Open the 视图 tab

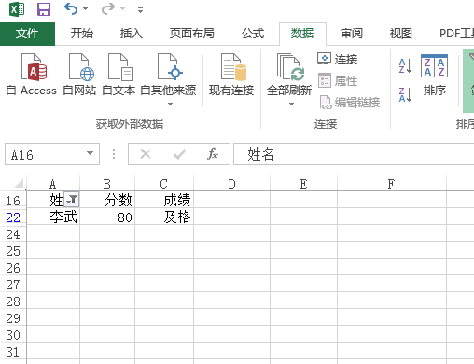[x=401, y=34]
